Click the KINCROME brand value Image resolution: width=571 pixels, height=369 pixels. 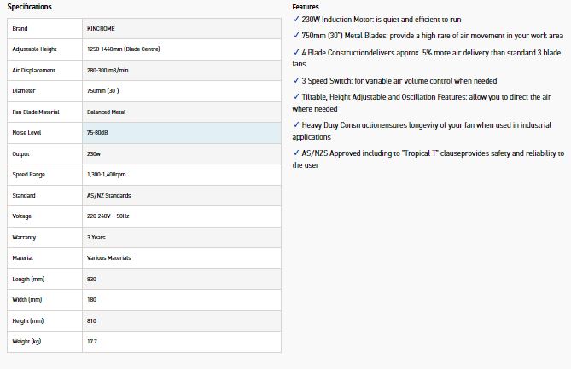[101, 28]
